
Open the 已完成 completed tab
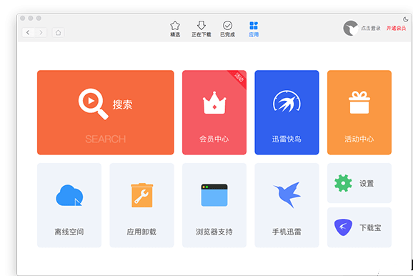[x=227, y=29]
